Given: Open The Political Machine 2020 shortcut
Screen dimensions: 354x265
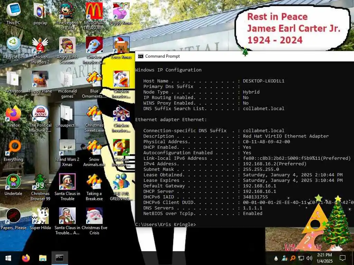Looking at the screenshot, I should pyautogui.click(x=40, y=119).
